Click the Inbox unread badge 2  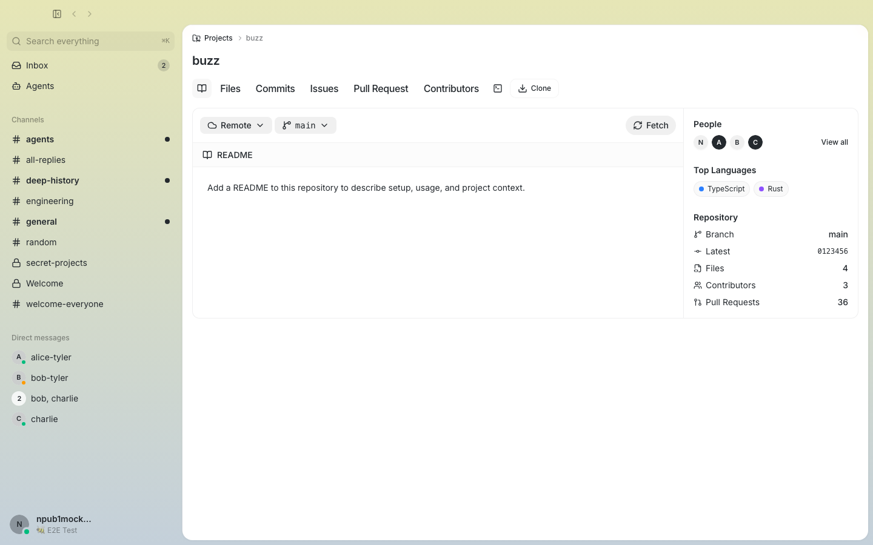pos(164,65)
